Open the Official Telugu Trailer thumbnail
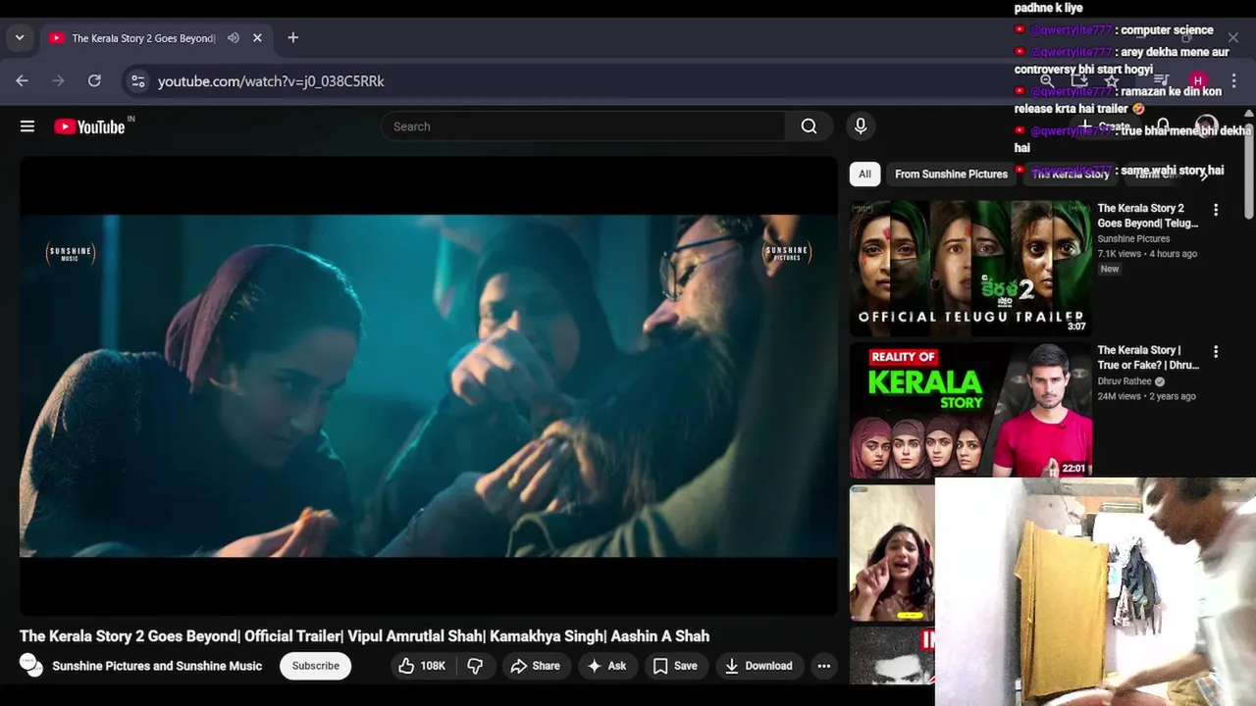 pyautogui.click(x=970, y=268)
